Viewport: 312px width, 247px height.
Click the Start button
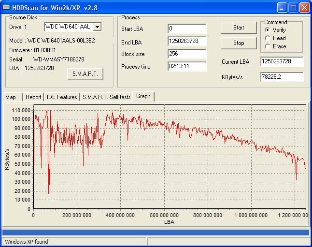[x=239, y=28]
